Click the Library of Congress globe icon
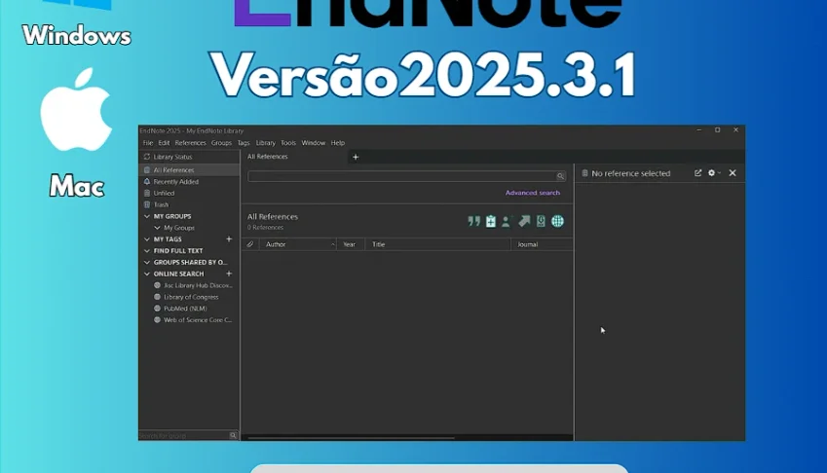 click(157, 297)
